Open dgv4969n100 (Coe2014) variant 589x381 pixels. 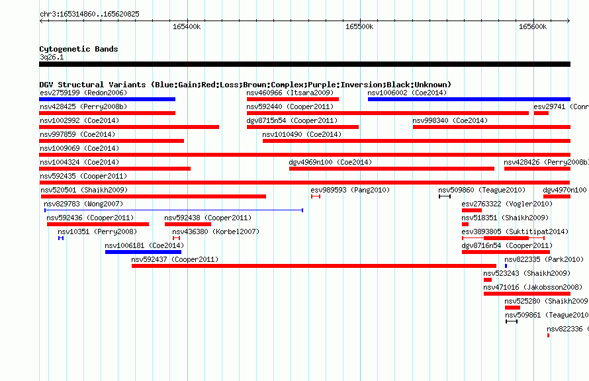(330, 162)
